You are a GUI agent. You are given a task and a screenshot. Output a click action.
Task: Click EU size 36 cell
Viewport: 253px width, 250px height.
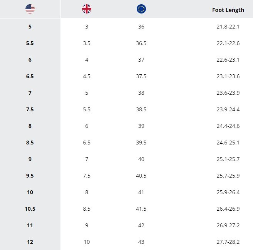coord(141,27)
